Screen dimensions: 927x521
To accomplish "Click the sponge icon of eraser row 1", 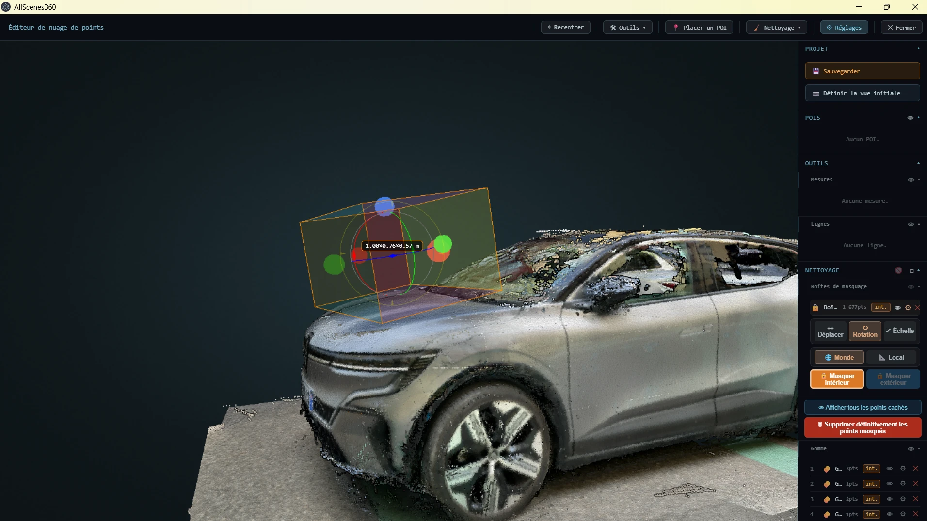I will tap(827, 469).
